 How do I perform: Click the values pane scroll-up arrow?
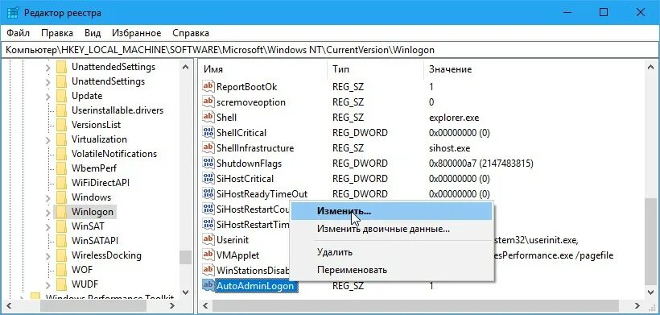coord(650,67)
